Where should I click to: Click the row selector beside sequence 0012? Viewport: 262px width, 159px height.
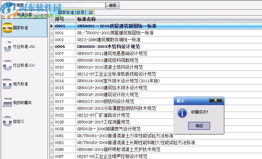(52, 74)
